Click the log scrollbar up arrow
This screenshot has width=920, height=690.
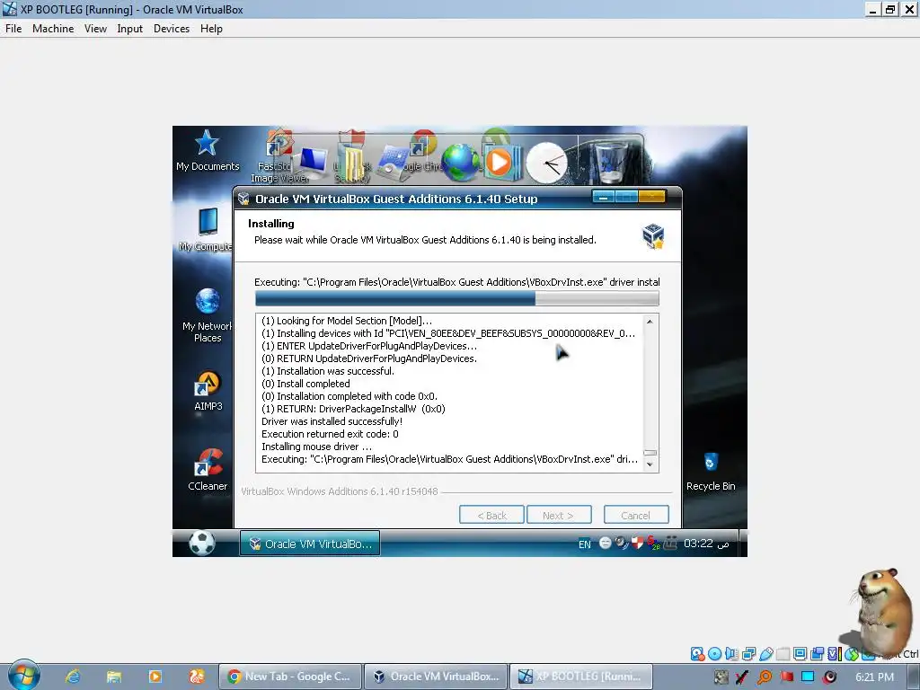coord(650,322)
